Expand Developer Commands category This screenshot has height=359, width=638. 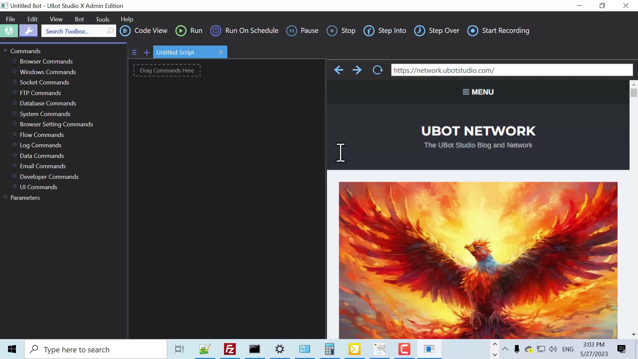click(x=15, y=176)
